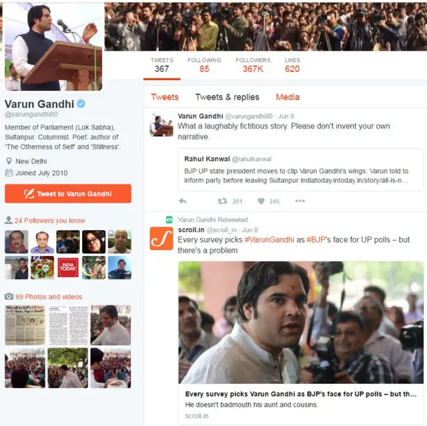Click the person icon beside Followers you know
Viewport: 427px width, 426px height.
(x=9, y=220)
